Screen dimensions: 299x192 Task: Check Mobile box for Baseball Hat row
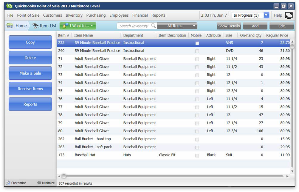[x=197, y=155]
